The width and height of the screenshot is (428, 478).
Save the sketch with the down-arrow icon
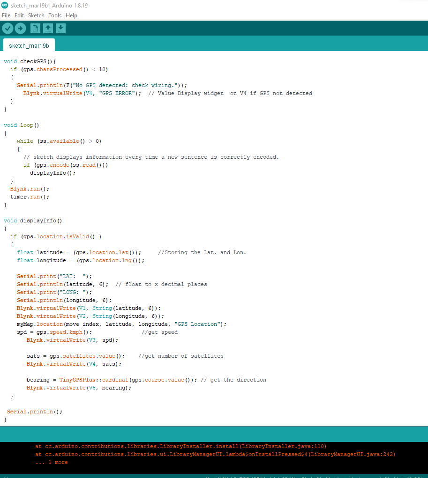coord(61,29)
